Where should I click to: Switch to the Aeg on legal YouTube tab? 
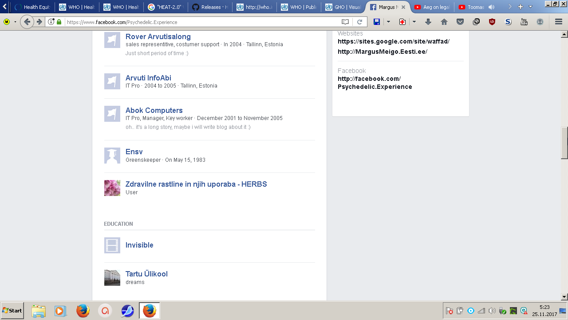431,7
